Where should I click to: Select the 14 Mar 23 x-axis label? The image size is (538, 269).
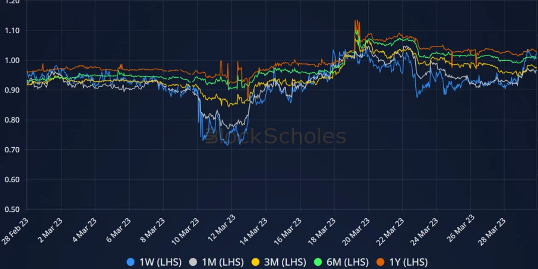(254, 231)
